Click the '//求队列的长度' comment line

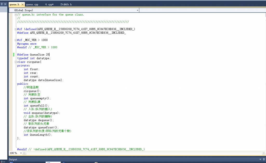pyautogui.click(x=48, y=131)
